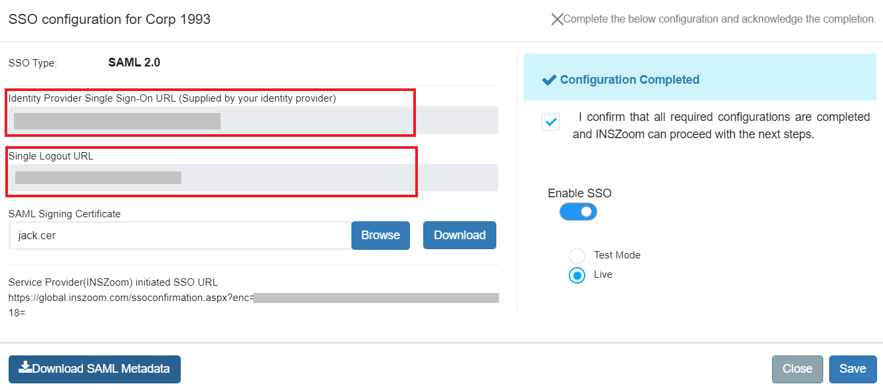Image resolution: width=883 pixels, height=390 pixels.
Task: Focus the Identity Provider Single Sign-On URL field
Action: pyautogui.click(x=252, y=120)
